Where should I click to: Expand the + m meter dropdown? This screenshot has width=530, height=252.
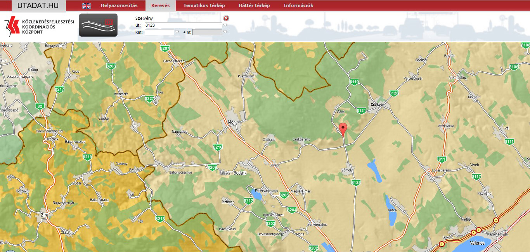coord(225,32)
